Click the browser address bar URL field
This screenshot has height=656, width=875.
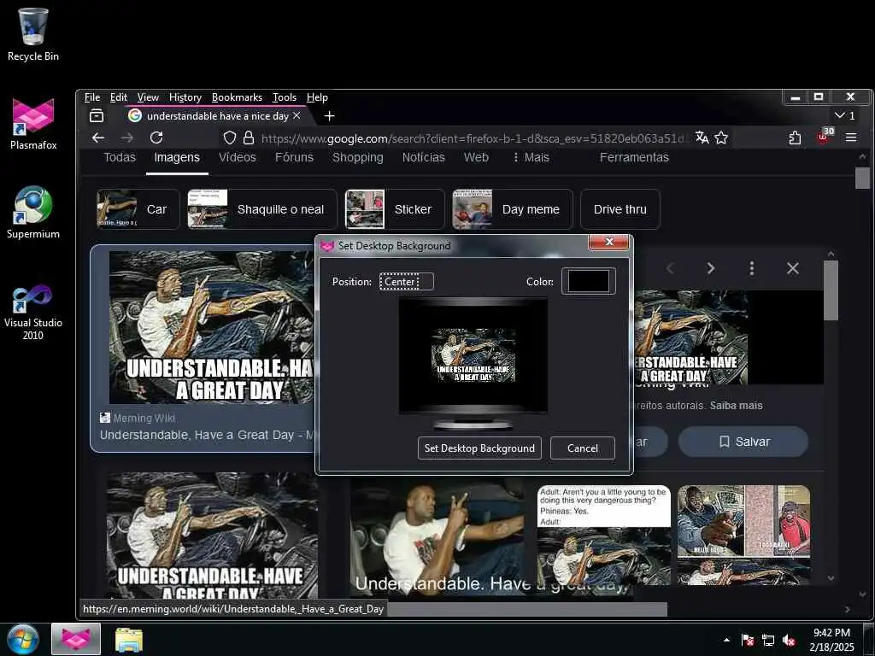(472, 138)
